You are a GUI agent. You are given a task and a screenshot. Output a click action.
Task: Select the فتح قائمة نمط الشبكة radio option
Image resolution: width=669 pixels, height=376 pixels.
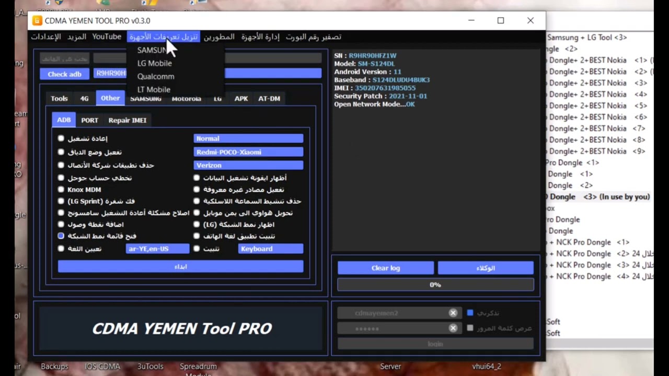pyautogui.click(x=61, y=236)
